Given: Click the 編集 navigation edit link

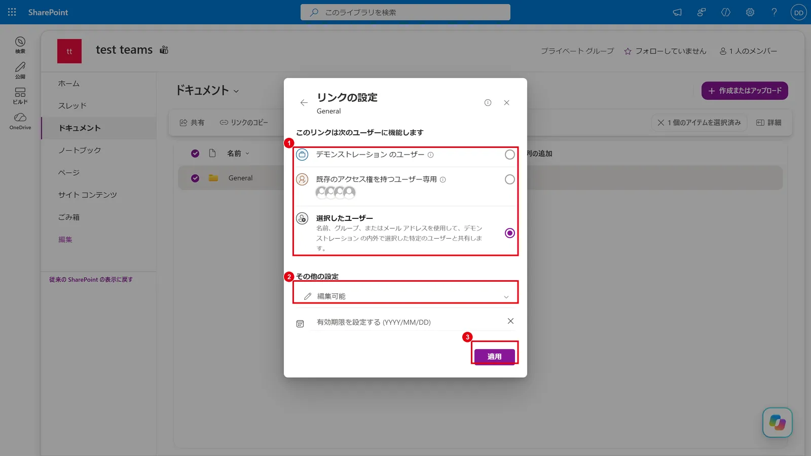Looking at the screenshot, I should (65, 240).
